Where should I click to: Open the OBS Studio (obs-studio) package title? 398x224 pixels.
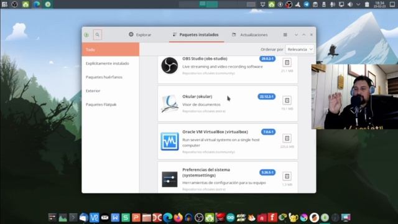coord(205,58)
